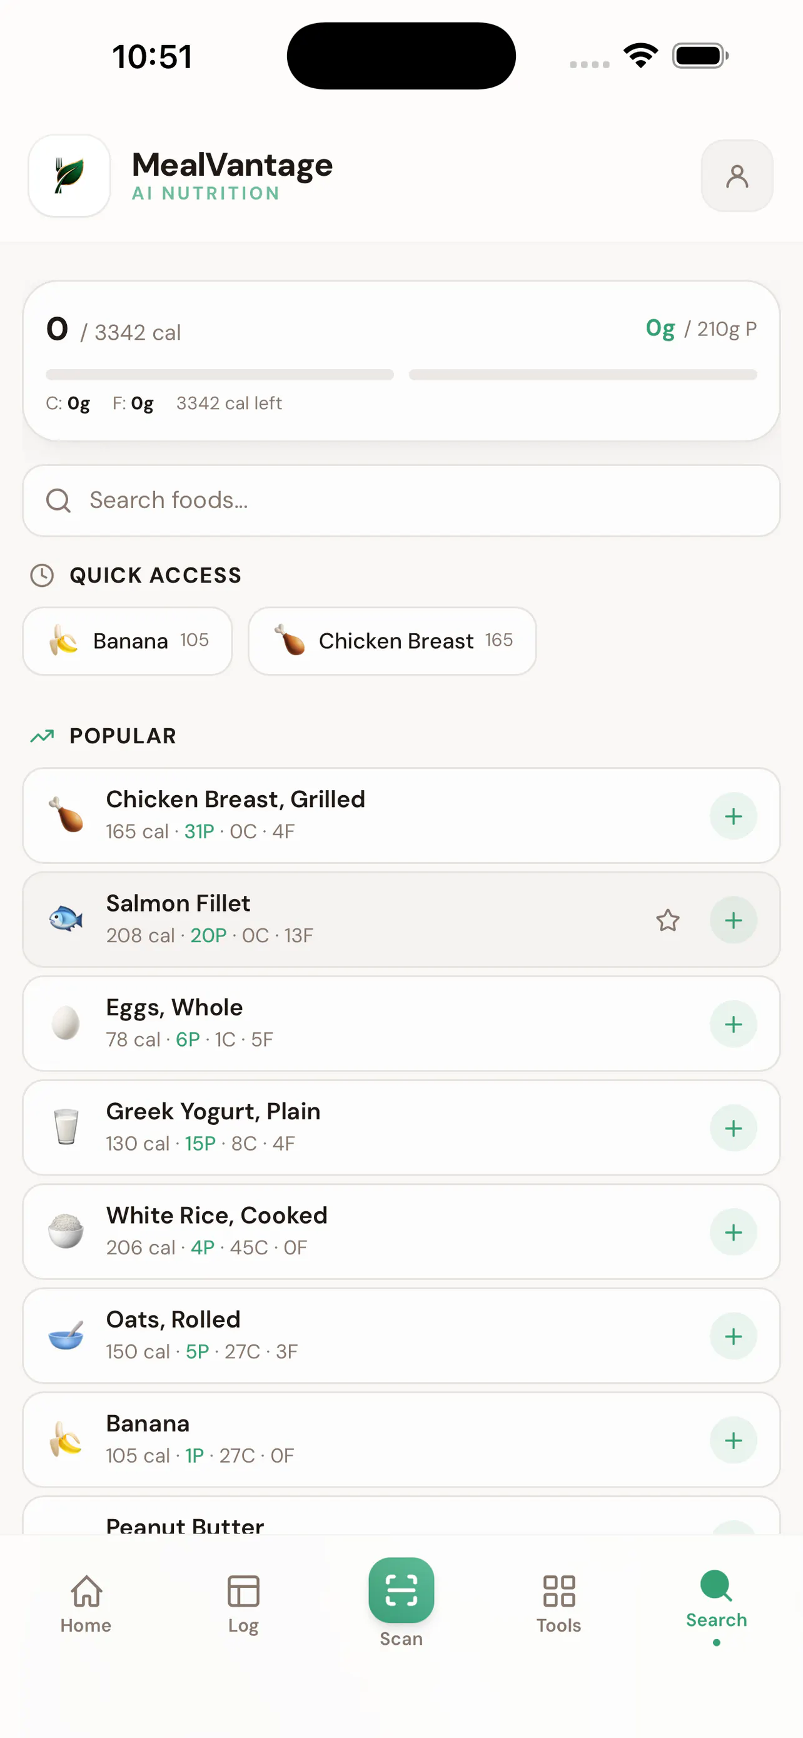Choose the Banana quick access chip
Screen dimensions: 803x1738
tap(128, 640)
